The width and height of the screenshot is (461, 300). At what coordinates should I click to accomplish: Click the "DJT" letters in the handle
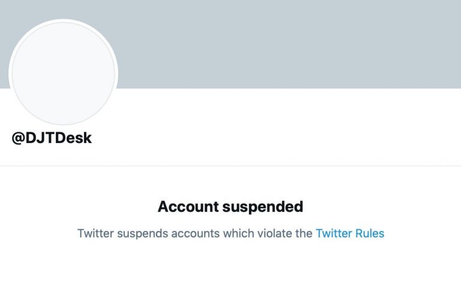pyautogui.click(x=42, y=138)
